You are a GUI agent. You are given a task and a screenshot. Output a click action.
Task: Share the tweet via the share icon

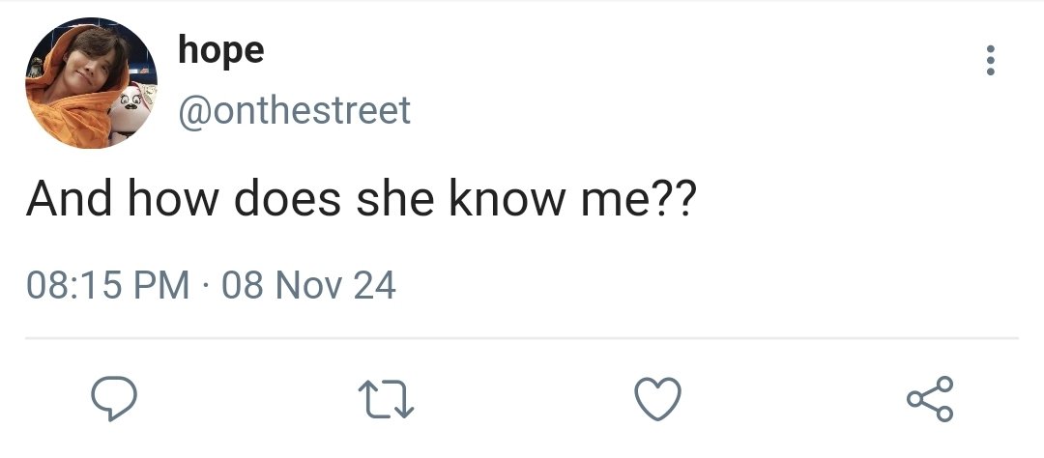coord(930,398)
